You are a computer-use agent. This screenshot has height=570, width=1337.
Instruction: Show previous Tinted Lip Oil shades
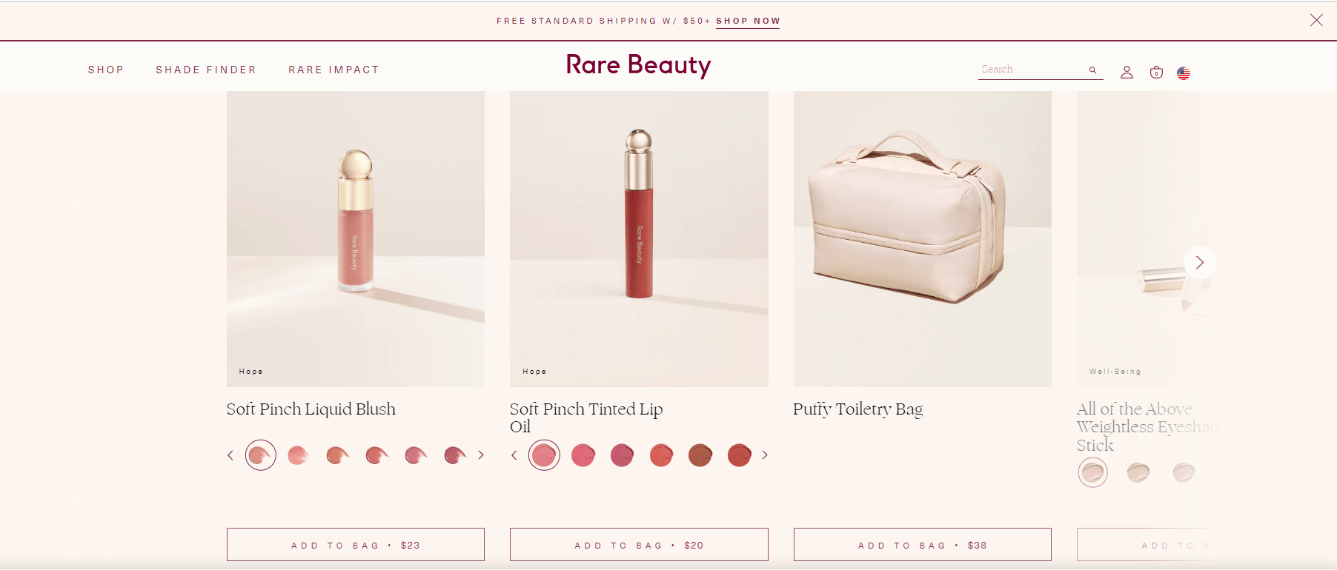point(514,455)
